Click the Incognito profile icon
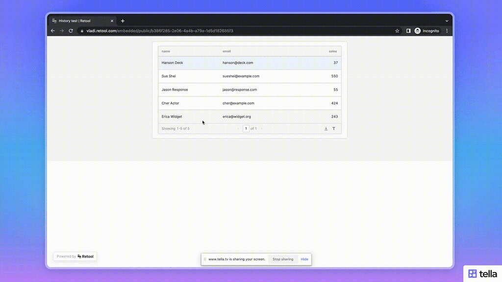The width and height of the screenshot is (502, 282). [417, 30]
